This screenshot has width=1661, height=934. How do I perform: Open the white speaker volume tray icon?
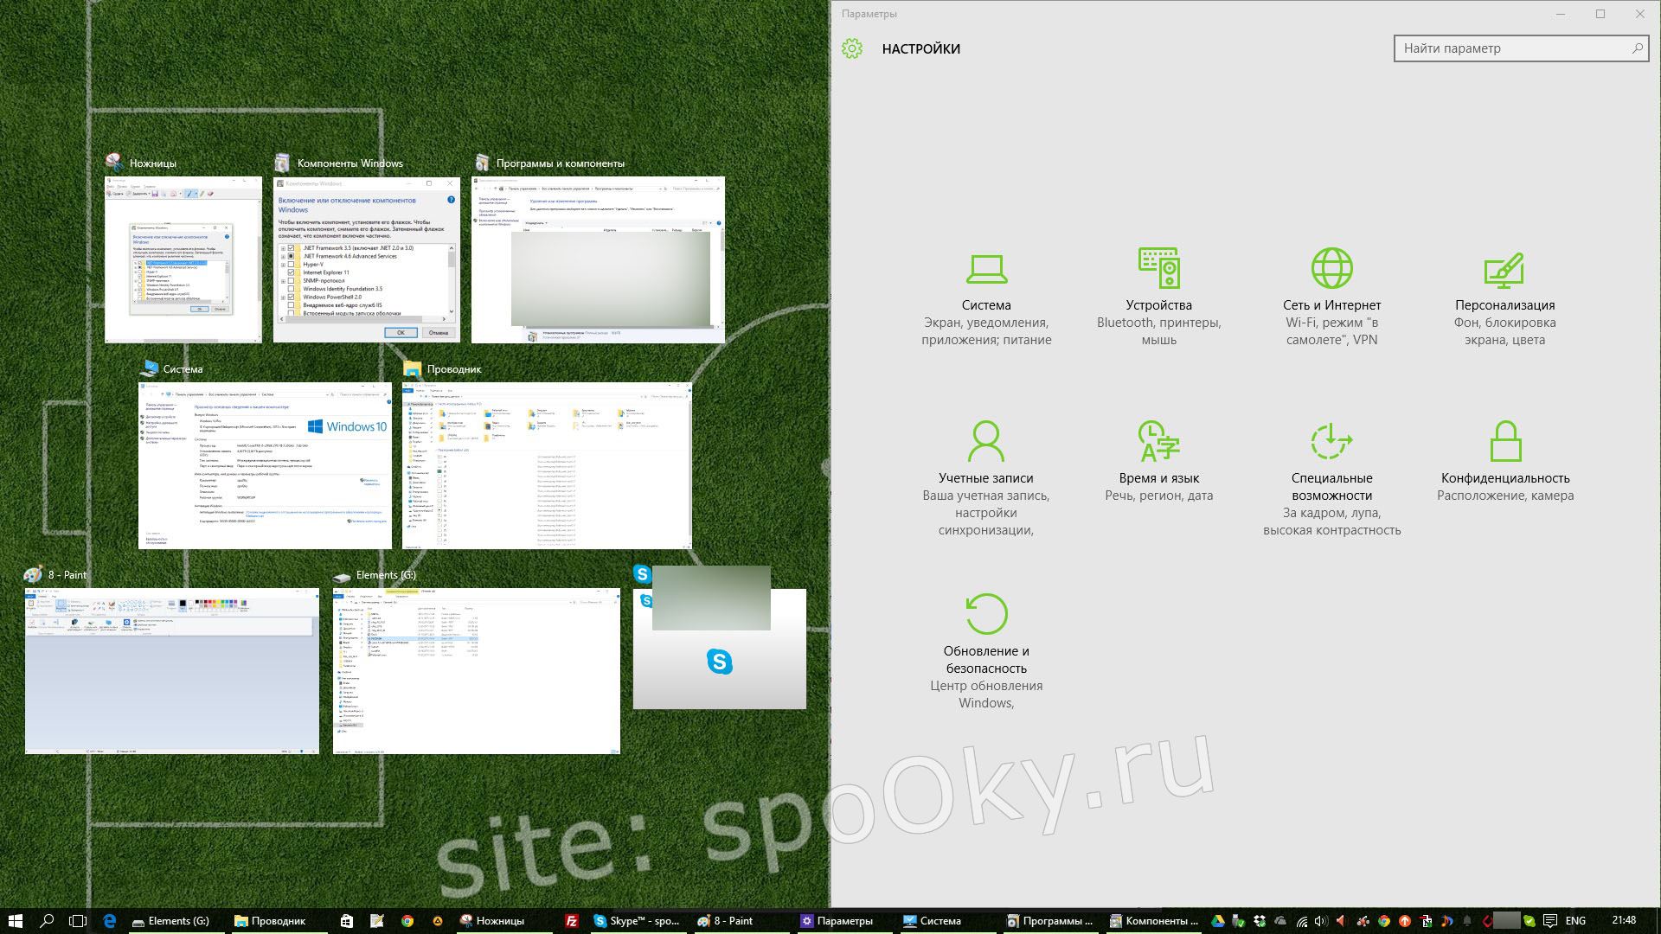click(1321, 921)
